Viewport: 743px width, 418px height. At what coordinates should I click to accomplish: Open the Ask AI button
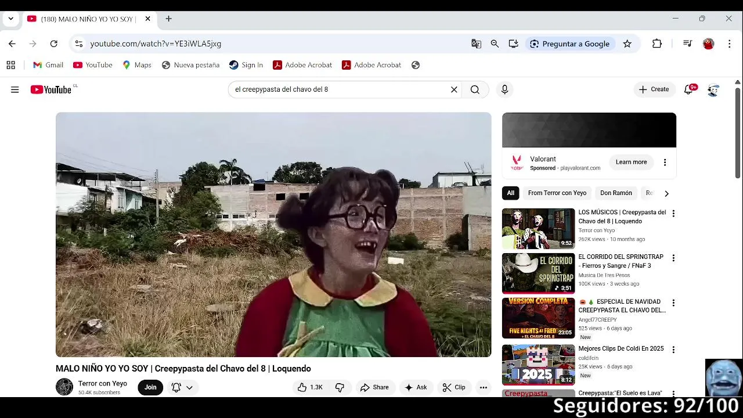click(x=416, y=387)
